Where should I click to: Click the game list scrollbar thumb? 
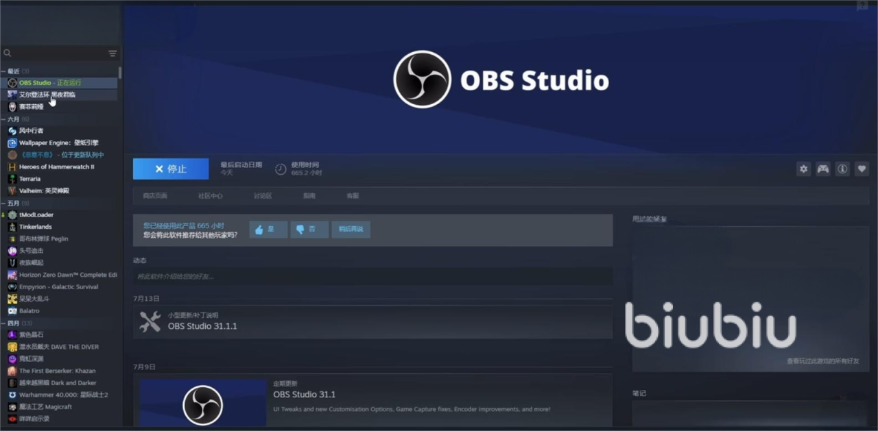[120, 72]
